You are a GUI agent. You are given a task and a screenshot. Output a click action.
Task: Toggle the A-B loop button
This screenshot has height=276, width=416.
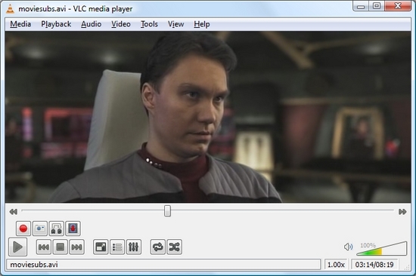pyautogui.click(x=56, y=228)
